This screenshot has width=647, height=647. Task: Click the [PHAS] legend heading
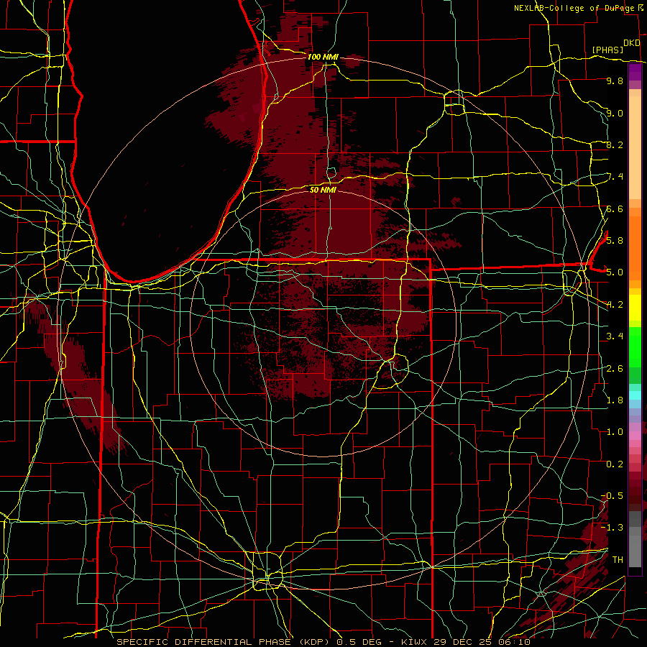click(x=607, y=50)
